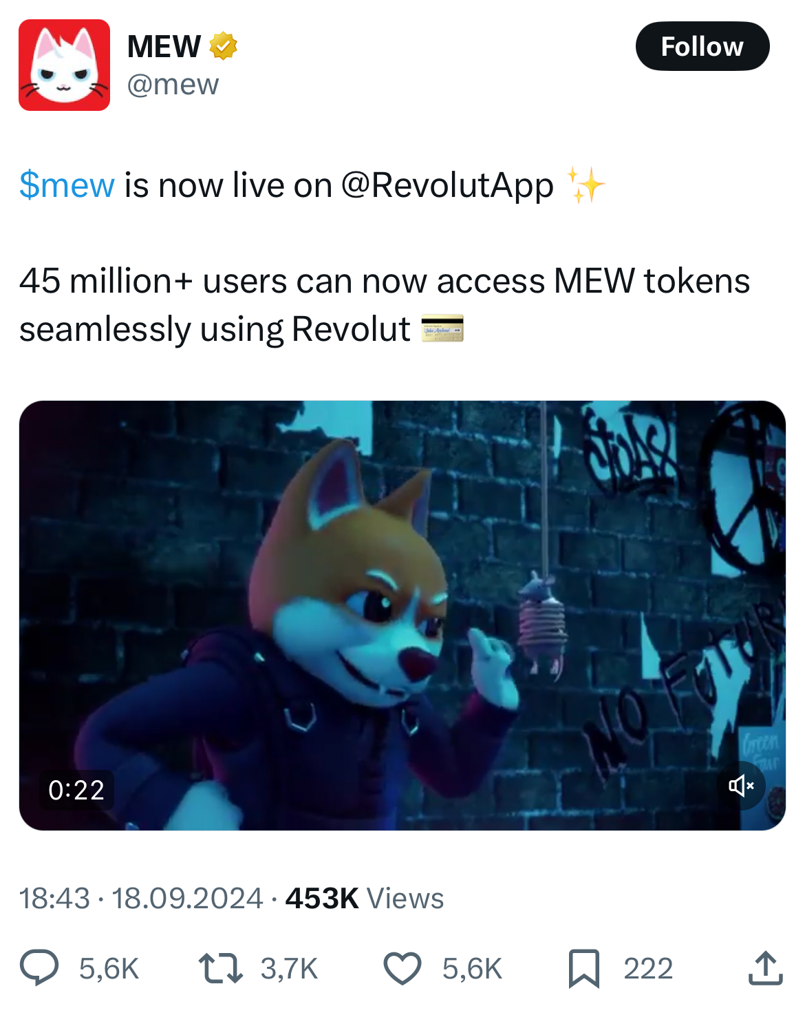The image size is (805, 1015).
Task: Click the 0:22 video duration badge
Action: [x=76, y=790]
